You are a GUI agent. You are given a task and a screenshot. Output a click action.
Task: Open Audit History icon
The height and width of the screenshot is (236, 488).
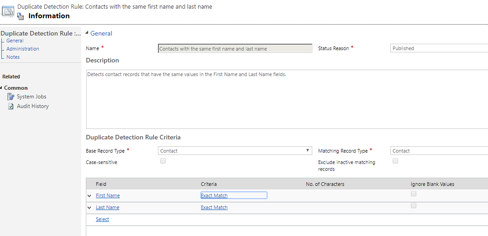pyautogui.click(x=11, y=106)
